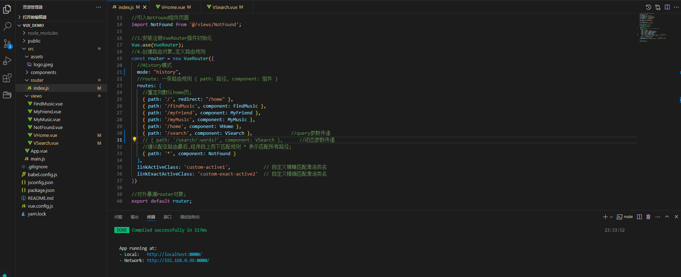Image resolution: width=681 pixels, height=277 pixels.
Task: Open timeline history icon in editor toolbar
Action: (x=648, y=7)
